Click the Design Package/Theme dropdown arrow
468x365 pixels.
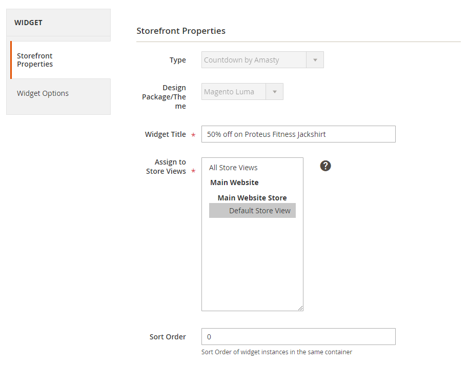(x=275, y=92)
